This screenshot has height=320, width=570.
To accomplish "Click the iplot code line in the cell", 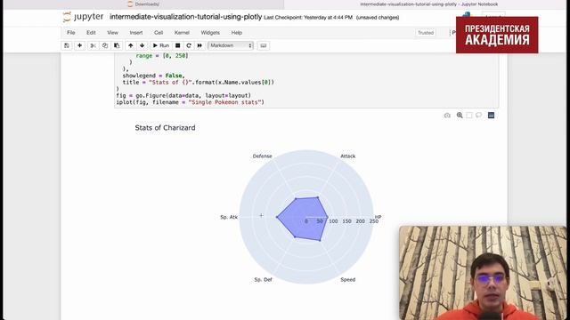I will pos(190,102).
